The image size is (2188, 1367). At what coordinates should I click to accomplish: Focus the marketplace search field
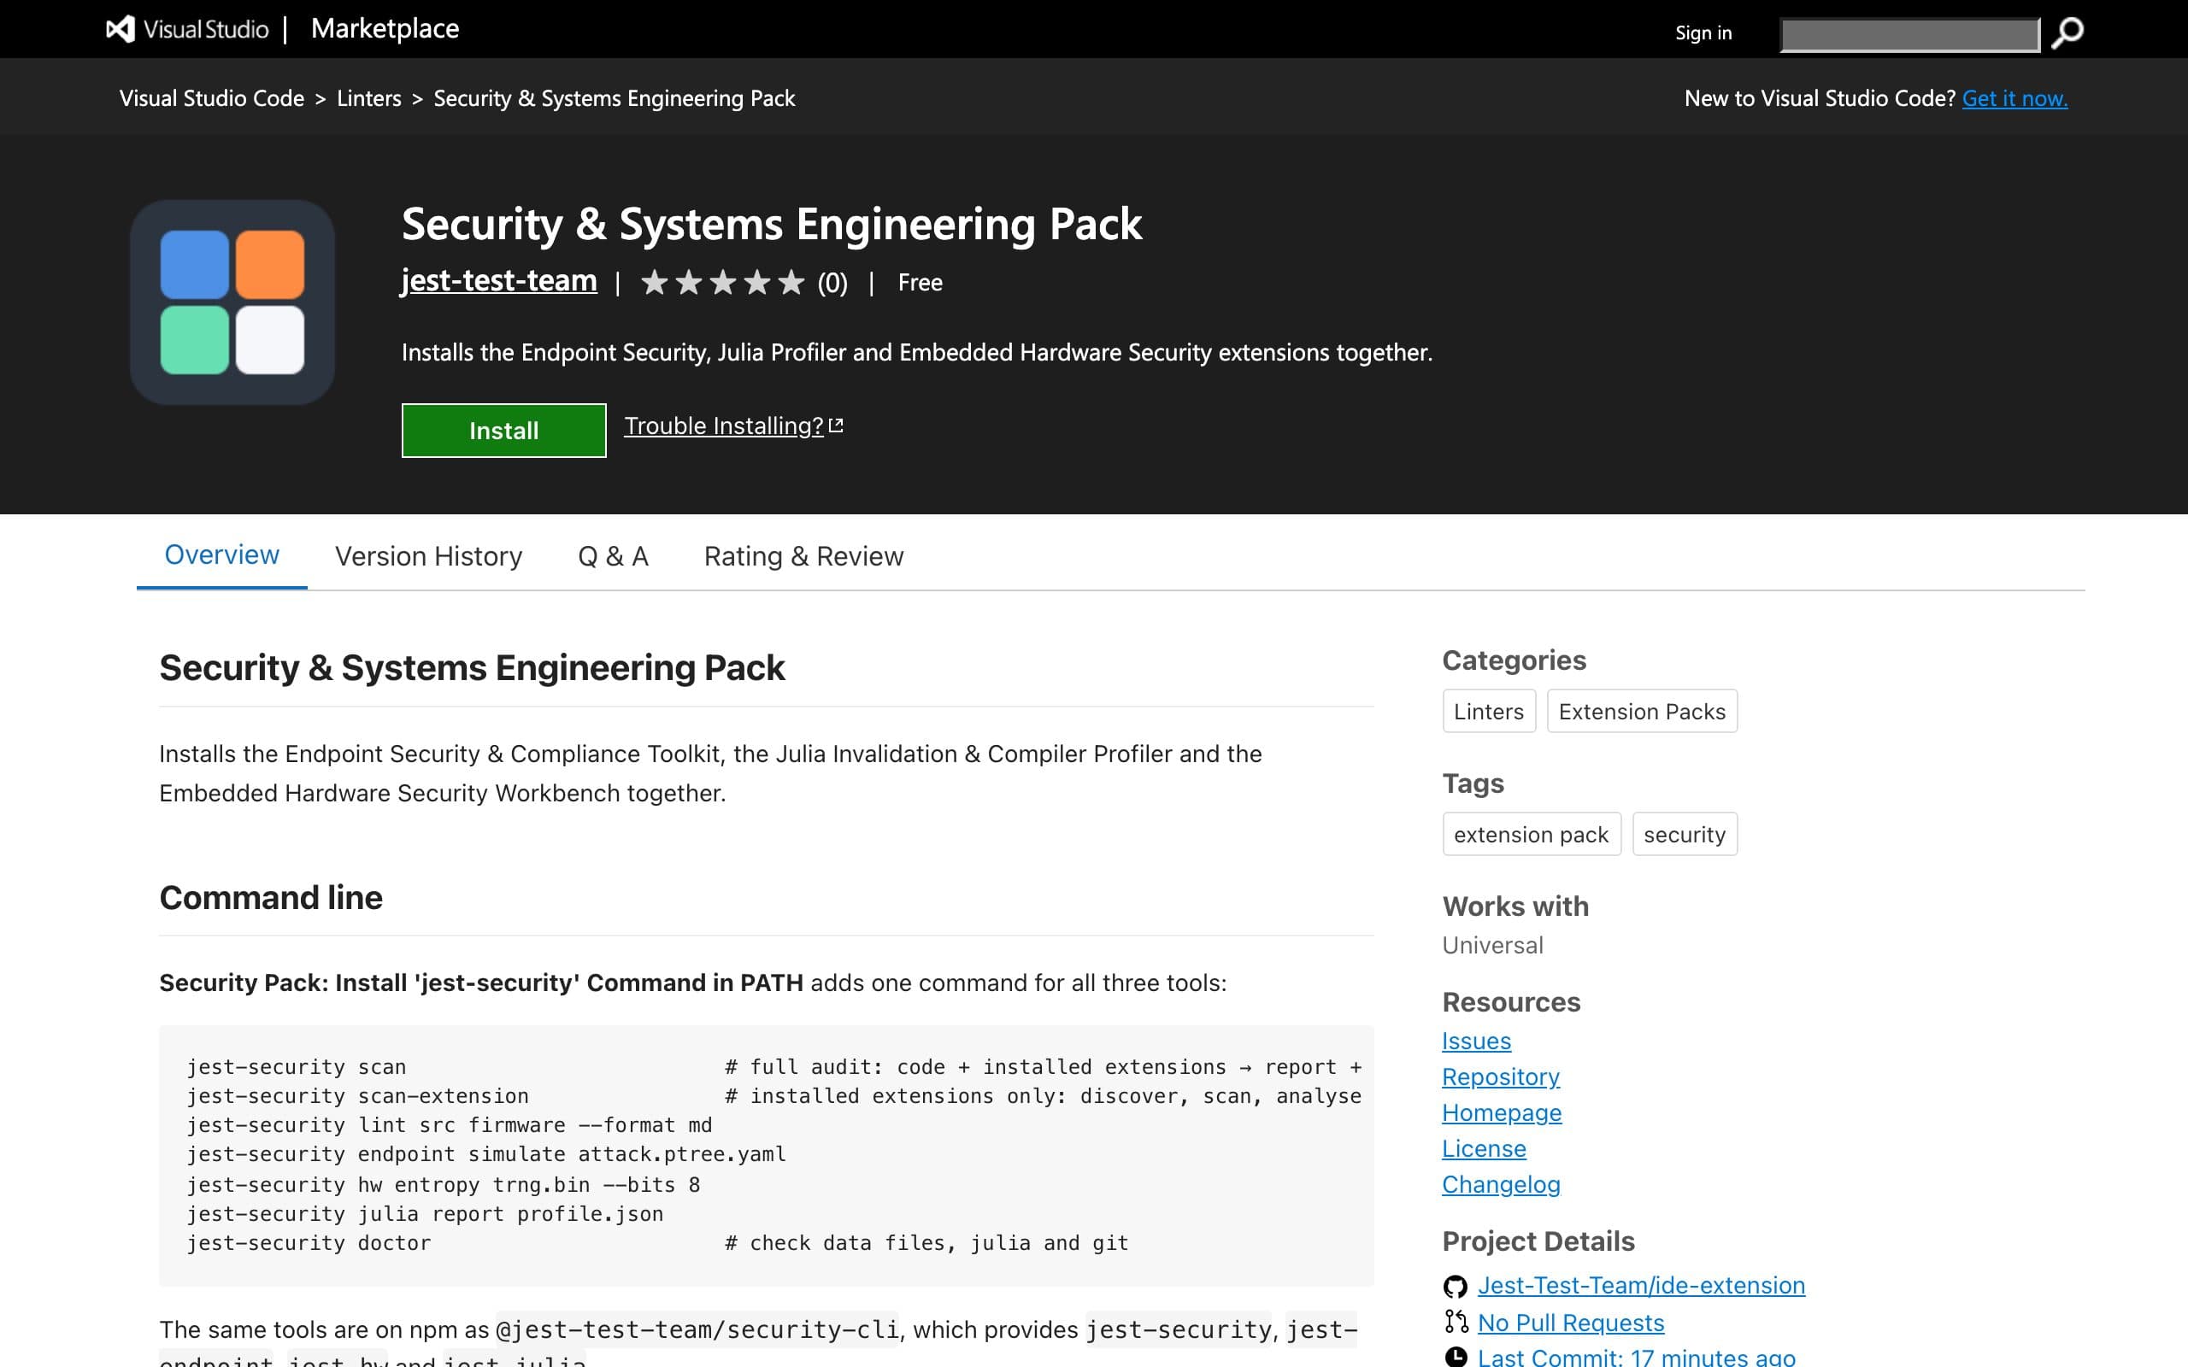point(1909,34)
